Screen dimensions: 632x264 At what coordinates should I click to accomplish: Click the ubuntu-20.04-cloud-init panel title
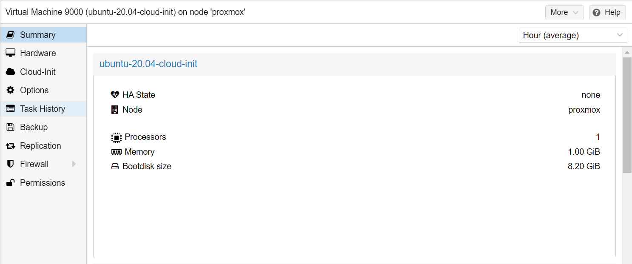coord(148,64)
